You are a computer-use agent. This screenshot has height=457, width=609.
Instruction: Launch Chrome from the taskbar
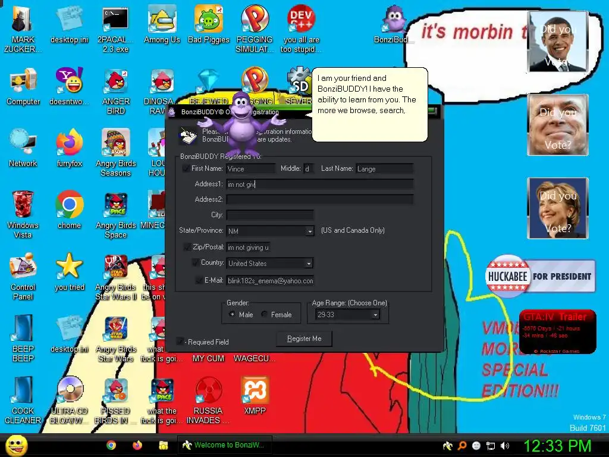click(111, 445)
